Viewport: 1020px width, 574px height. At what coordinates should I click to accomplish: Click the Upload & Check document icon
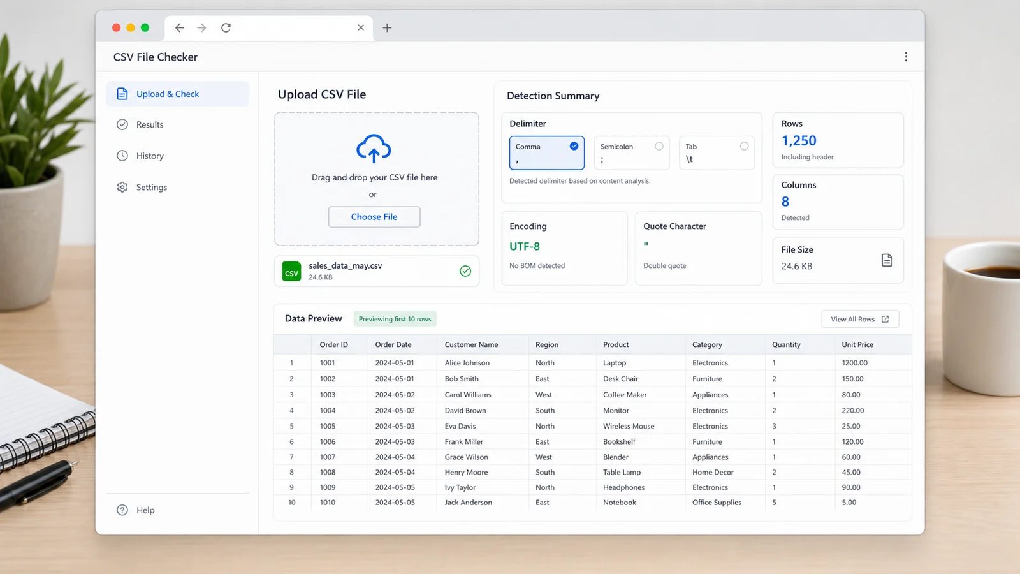[x=122, y=94]
